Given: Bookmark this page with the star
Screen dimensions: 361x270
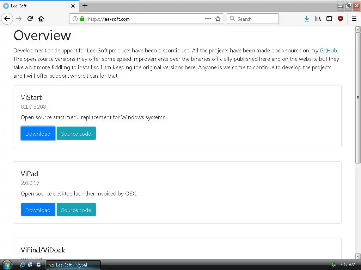Looking at the screenshot, I should pos(218,19).
